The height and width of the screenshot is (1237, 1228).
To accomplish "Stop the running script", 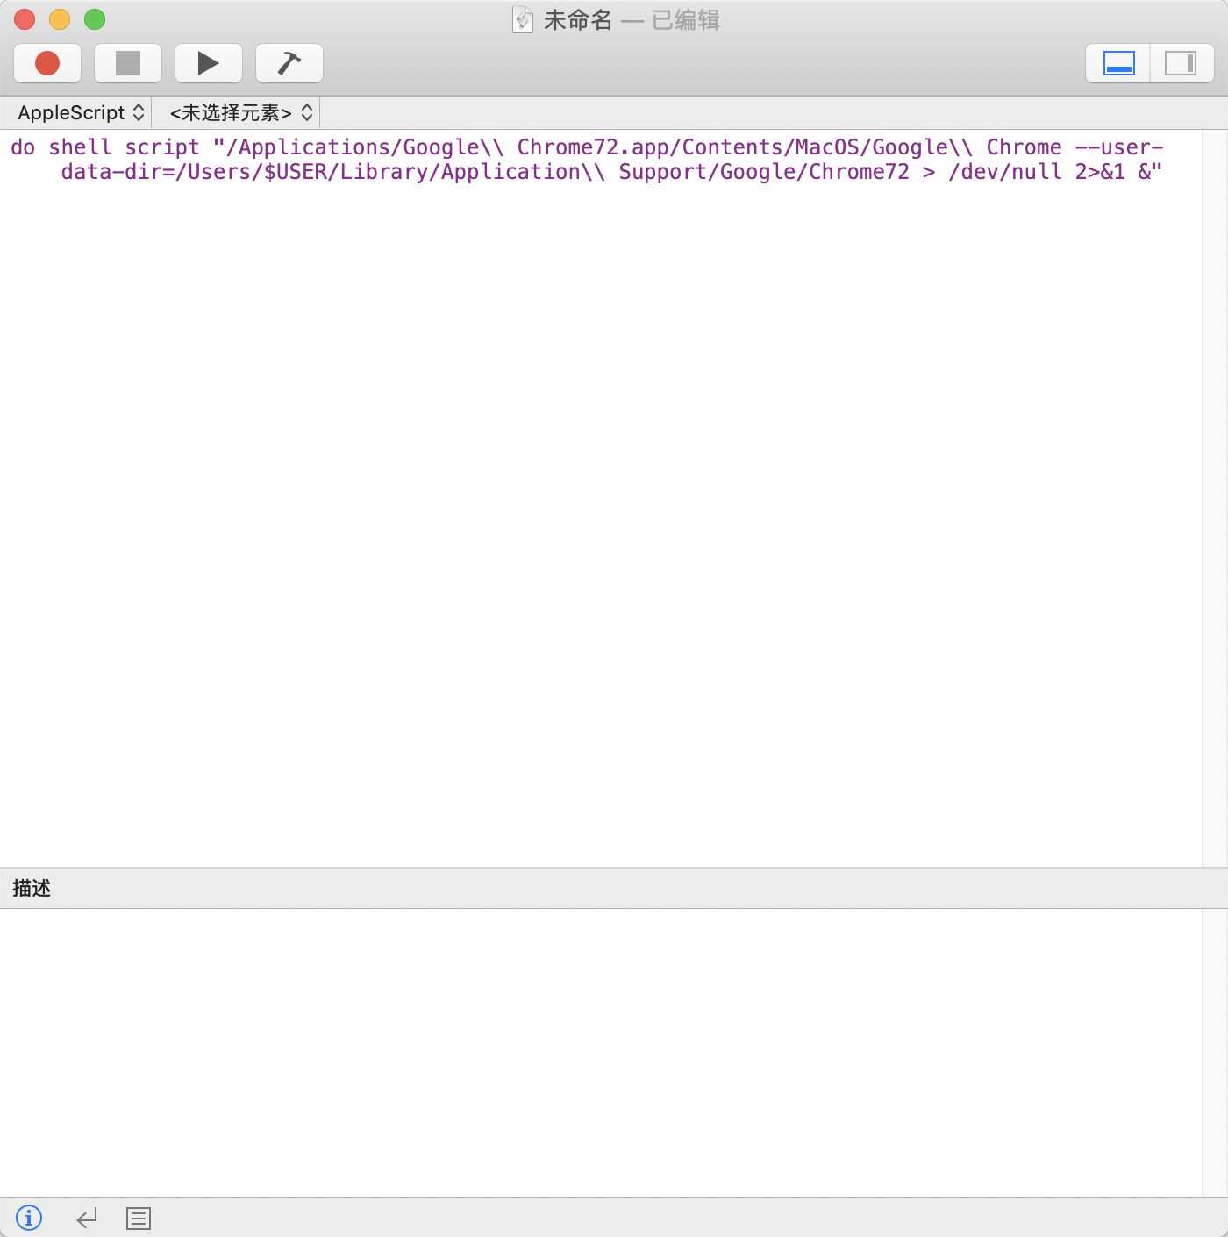I will click(128, 63).
